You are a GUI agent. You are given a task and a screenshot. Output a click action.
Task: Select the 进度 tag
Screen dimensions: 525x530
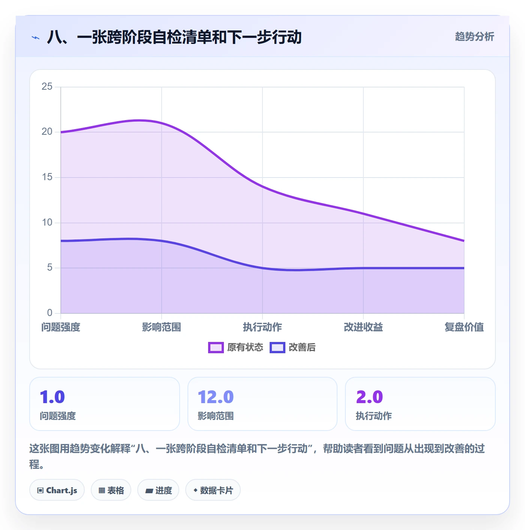click(158, 490)
